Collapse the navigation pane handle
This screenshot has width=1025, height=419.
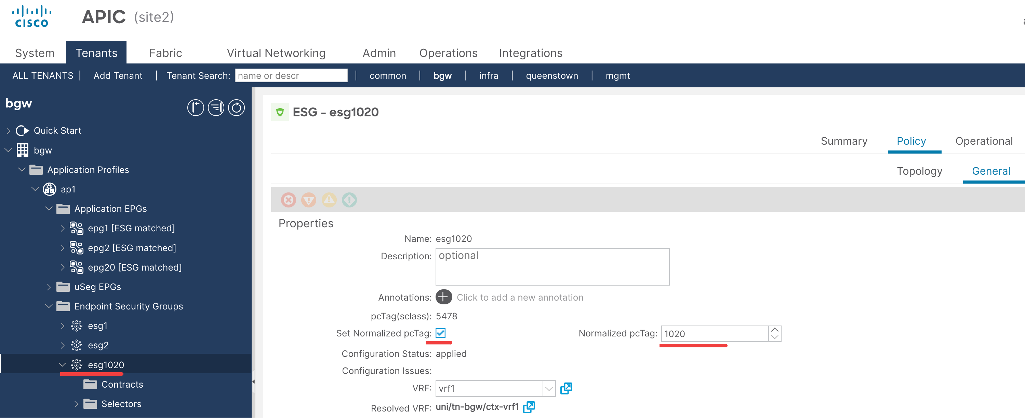pyautogui.click(x=253, y=381)
